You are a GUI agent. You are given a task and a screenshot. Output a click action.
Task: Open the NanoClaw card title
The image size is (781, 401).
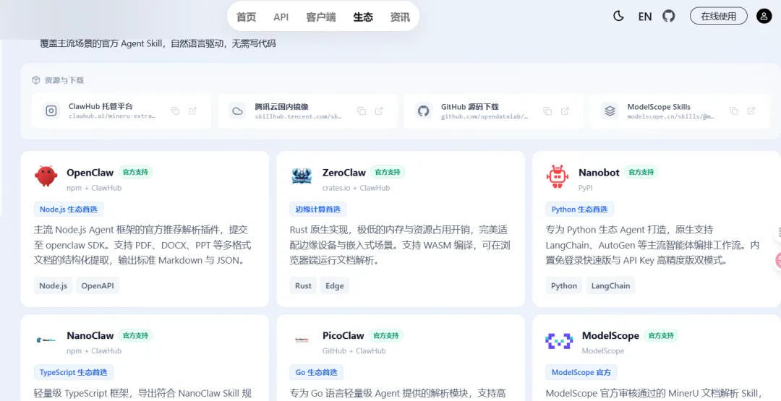(90, 336)
